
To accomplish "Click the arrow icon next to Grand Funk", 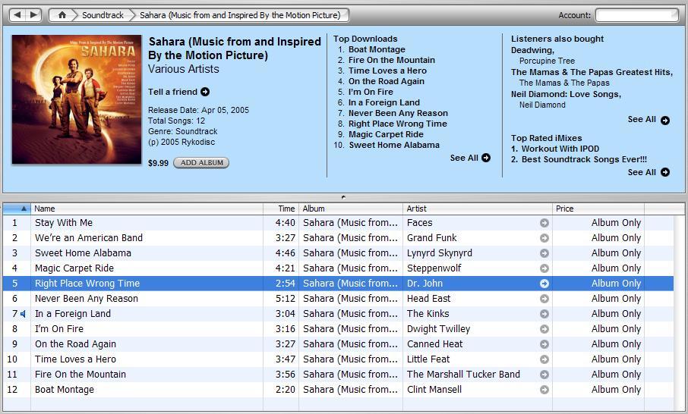I will (x=544, y=238).
